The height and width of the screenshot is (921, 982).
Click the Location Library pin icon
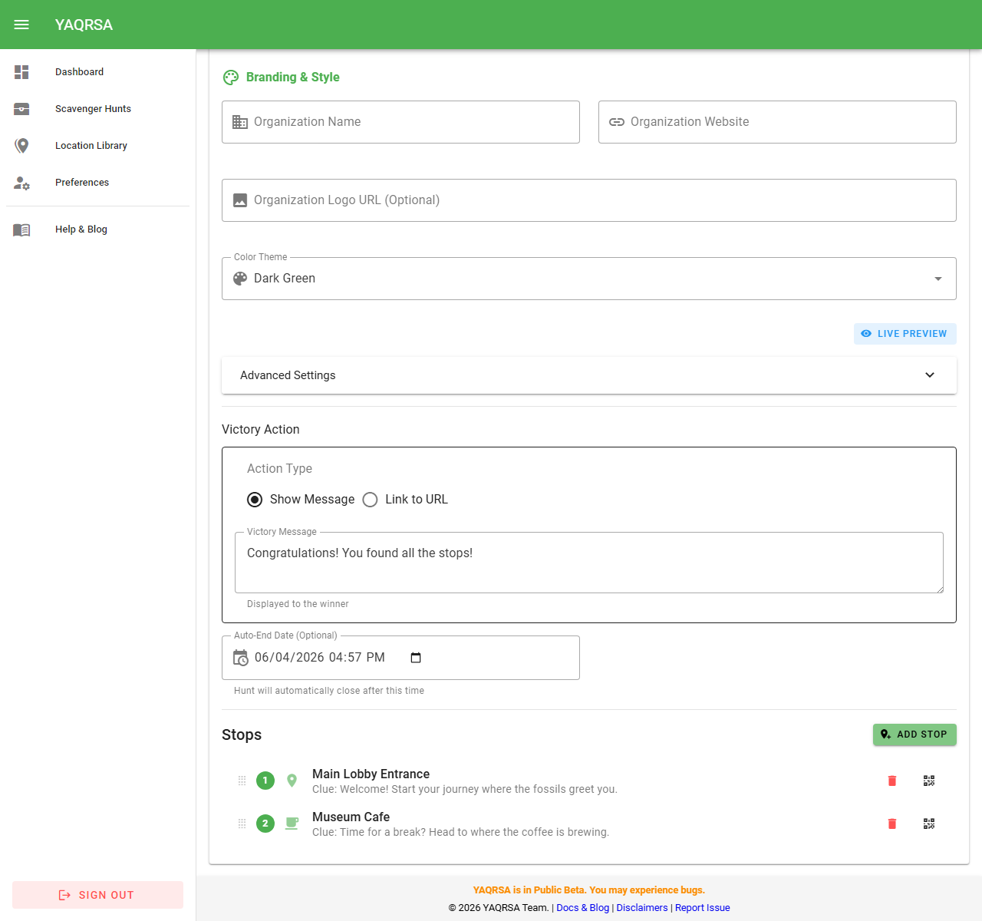pyautogui.click(x=21, y=146)
